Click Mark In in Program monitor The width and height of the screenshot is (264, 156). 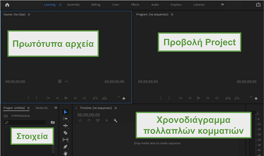[161, 98]
